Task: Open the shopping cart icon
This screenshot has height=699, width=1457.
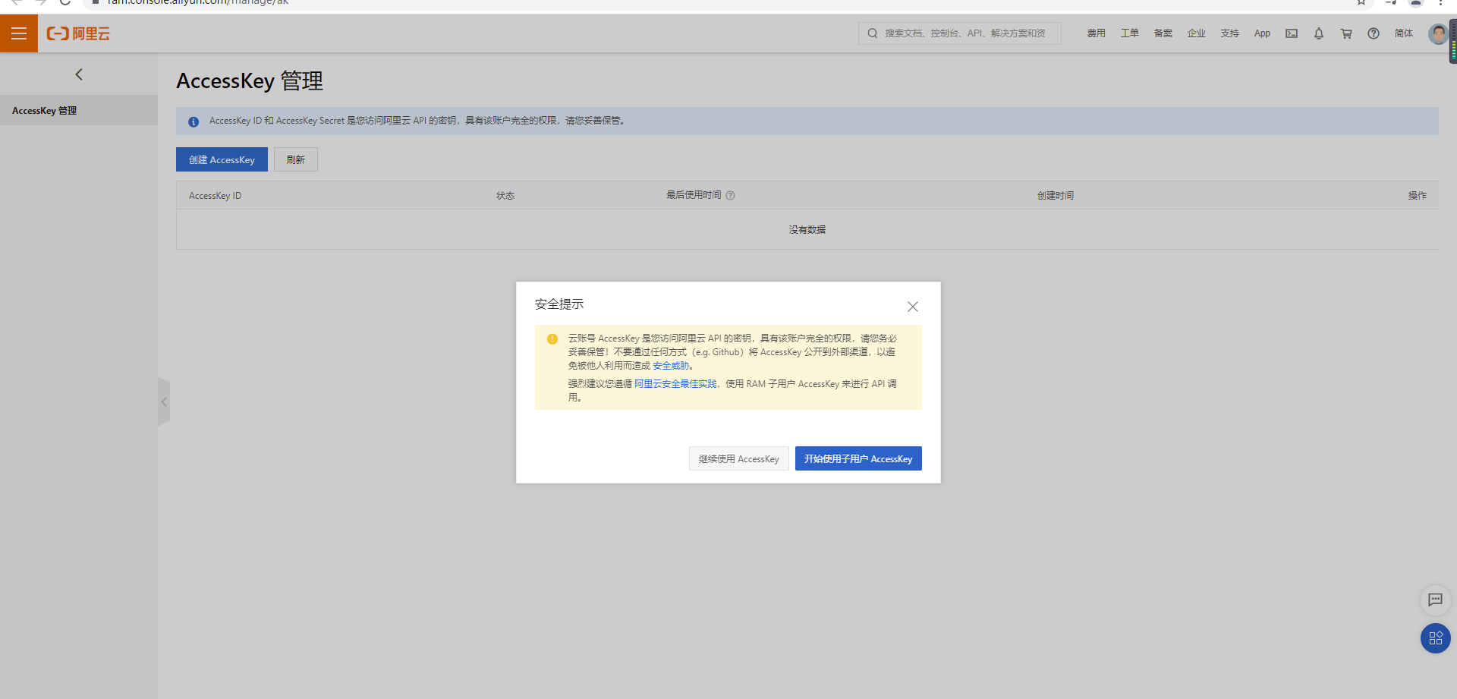Action: [x=1345, y=33]
